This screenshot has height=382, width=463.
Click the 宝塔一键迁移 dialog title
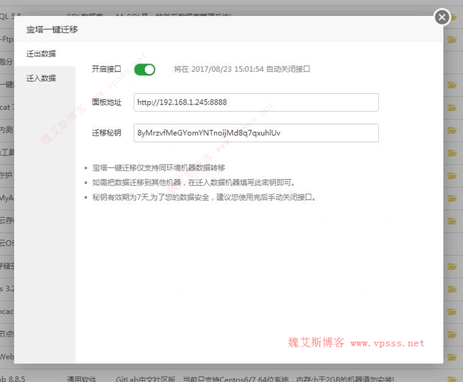52,30
